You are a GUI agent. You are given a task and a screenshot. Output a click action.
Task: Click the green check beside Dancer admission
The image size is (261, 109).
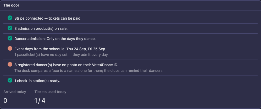point(10,38)
